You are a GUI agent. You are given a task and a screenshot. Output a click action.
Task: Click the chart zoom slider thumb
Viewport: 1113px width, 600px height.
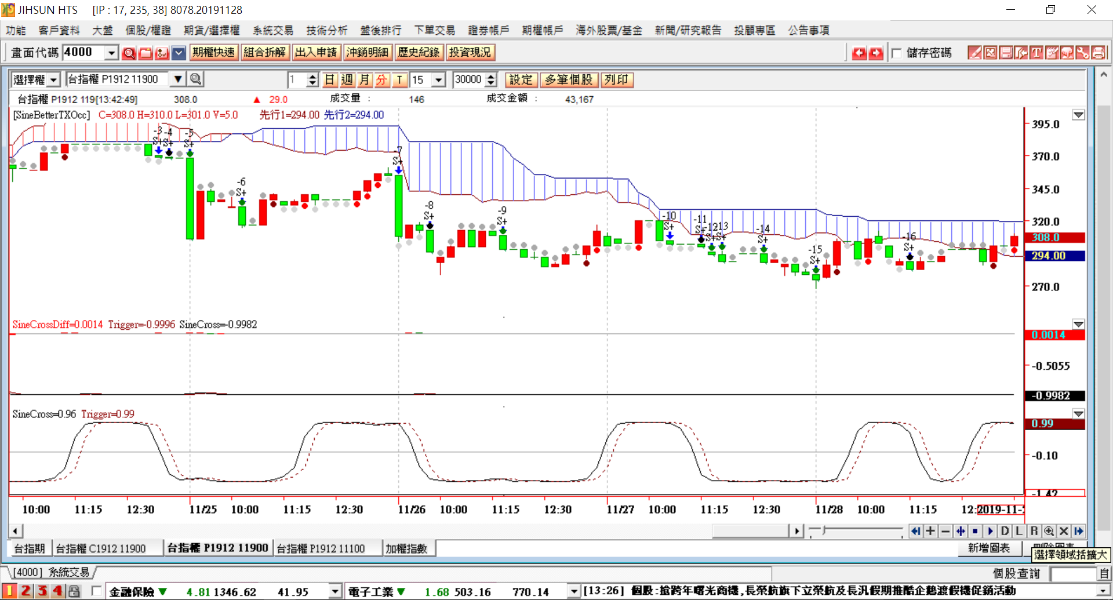(824, 530)
